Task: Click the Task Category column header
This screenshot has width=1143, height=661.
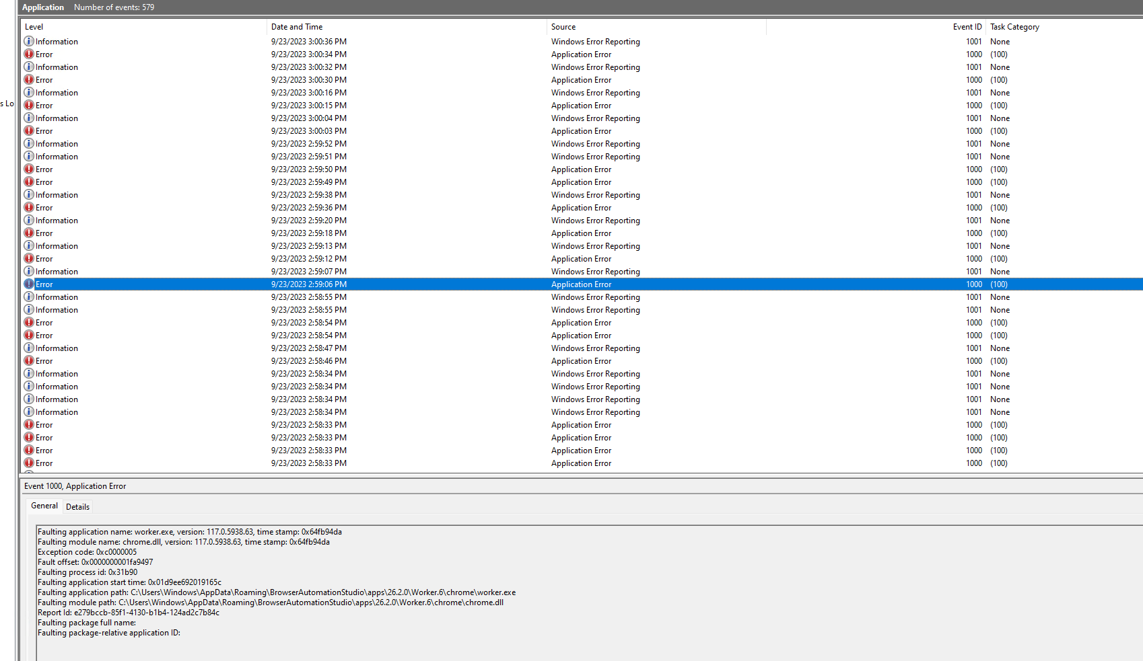Action: [1014, 27]
